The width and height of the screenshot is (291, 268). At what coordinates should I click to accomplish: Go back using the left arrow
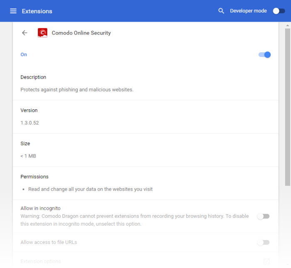[25, 33]
